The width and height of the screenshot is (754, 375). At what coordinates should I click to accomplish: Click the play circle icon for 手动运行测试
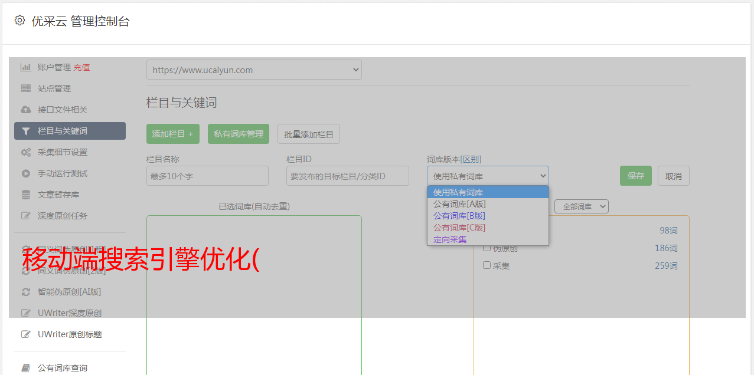pyautogui.click(x=26, y=173)
